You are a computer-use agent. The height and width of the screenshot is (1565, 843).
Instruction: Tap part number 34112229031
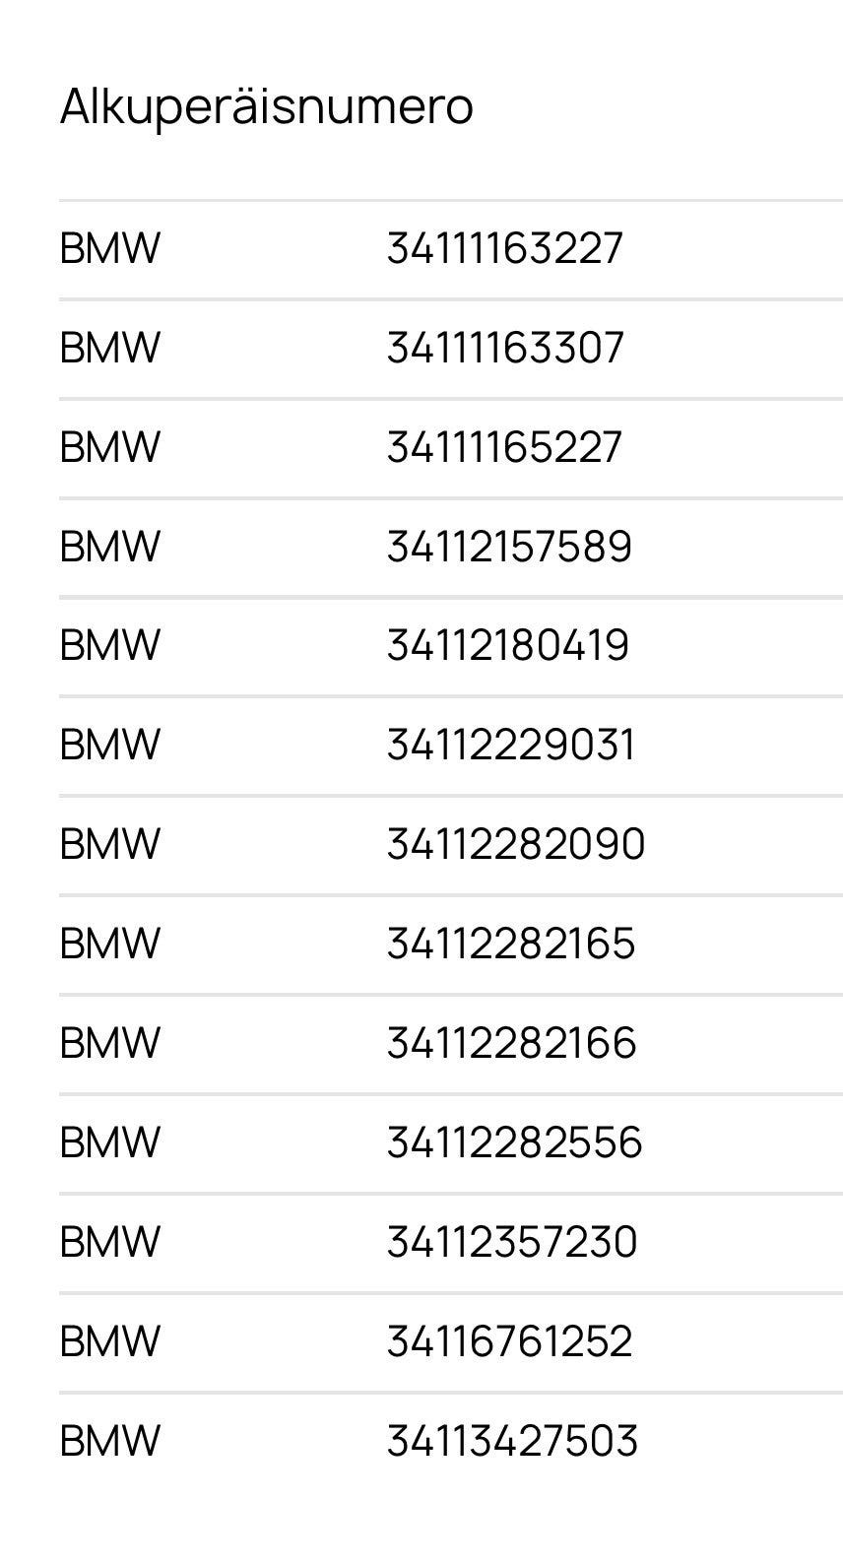coord(510,745)
